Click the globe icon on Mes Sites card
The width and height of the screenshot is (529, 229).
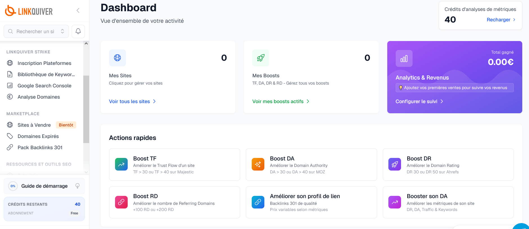tap(118, 58)
